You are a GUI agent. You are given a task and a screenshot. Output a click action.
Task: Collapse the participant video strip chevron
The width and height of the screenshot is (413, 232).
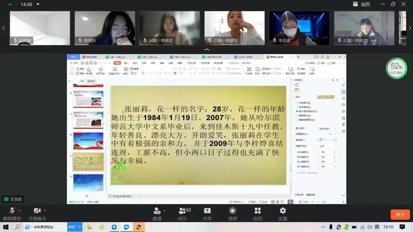click(207, 49)
